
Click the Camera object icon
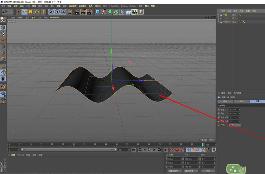coord(134,12)
